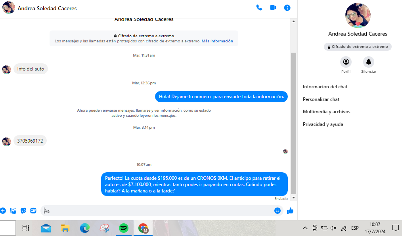Image resolution: width=402 pixels, height=236 pixels.
Task: Open Spotify from the taskbar
Action: pyautogui.click(x=124, y=228)
